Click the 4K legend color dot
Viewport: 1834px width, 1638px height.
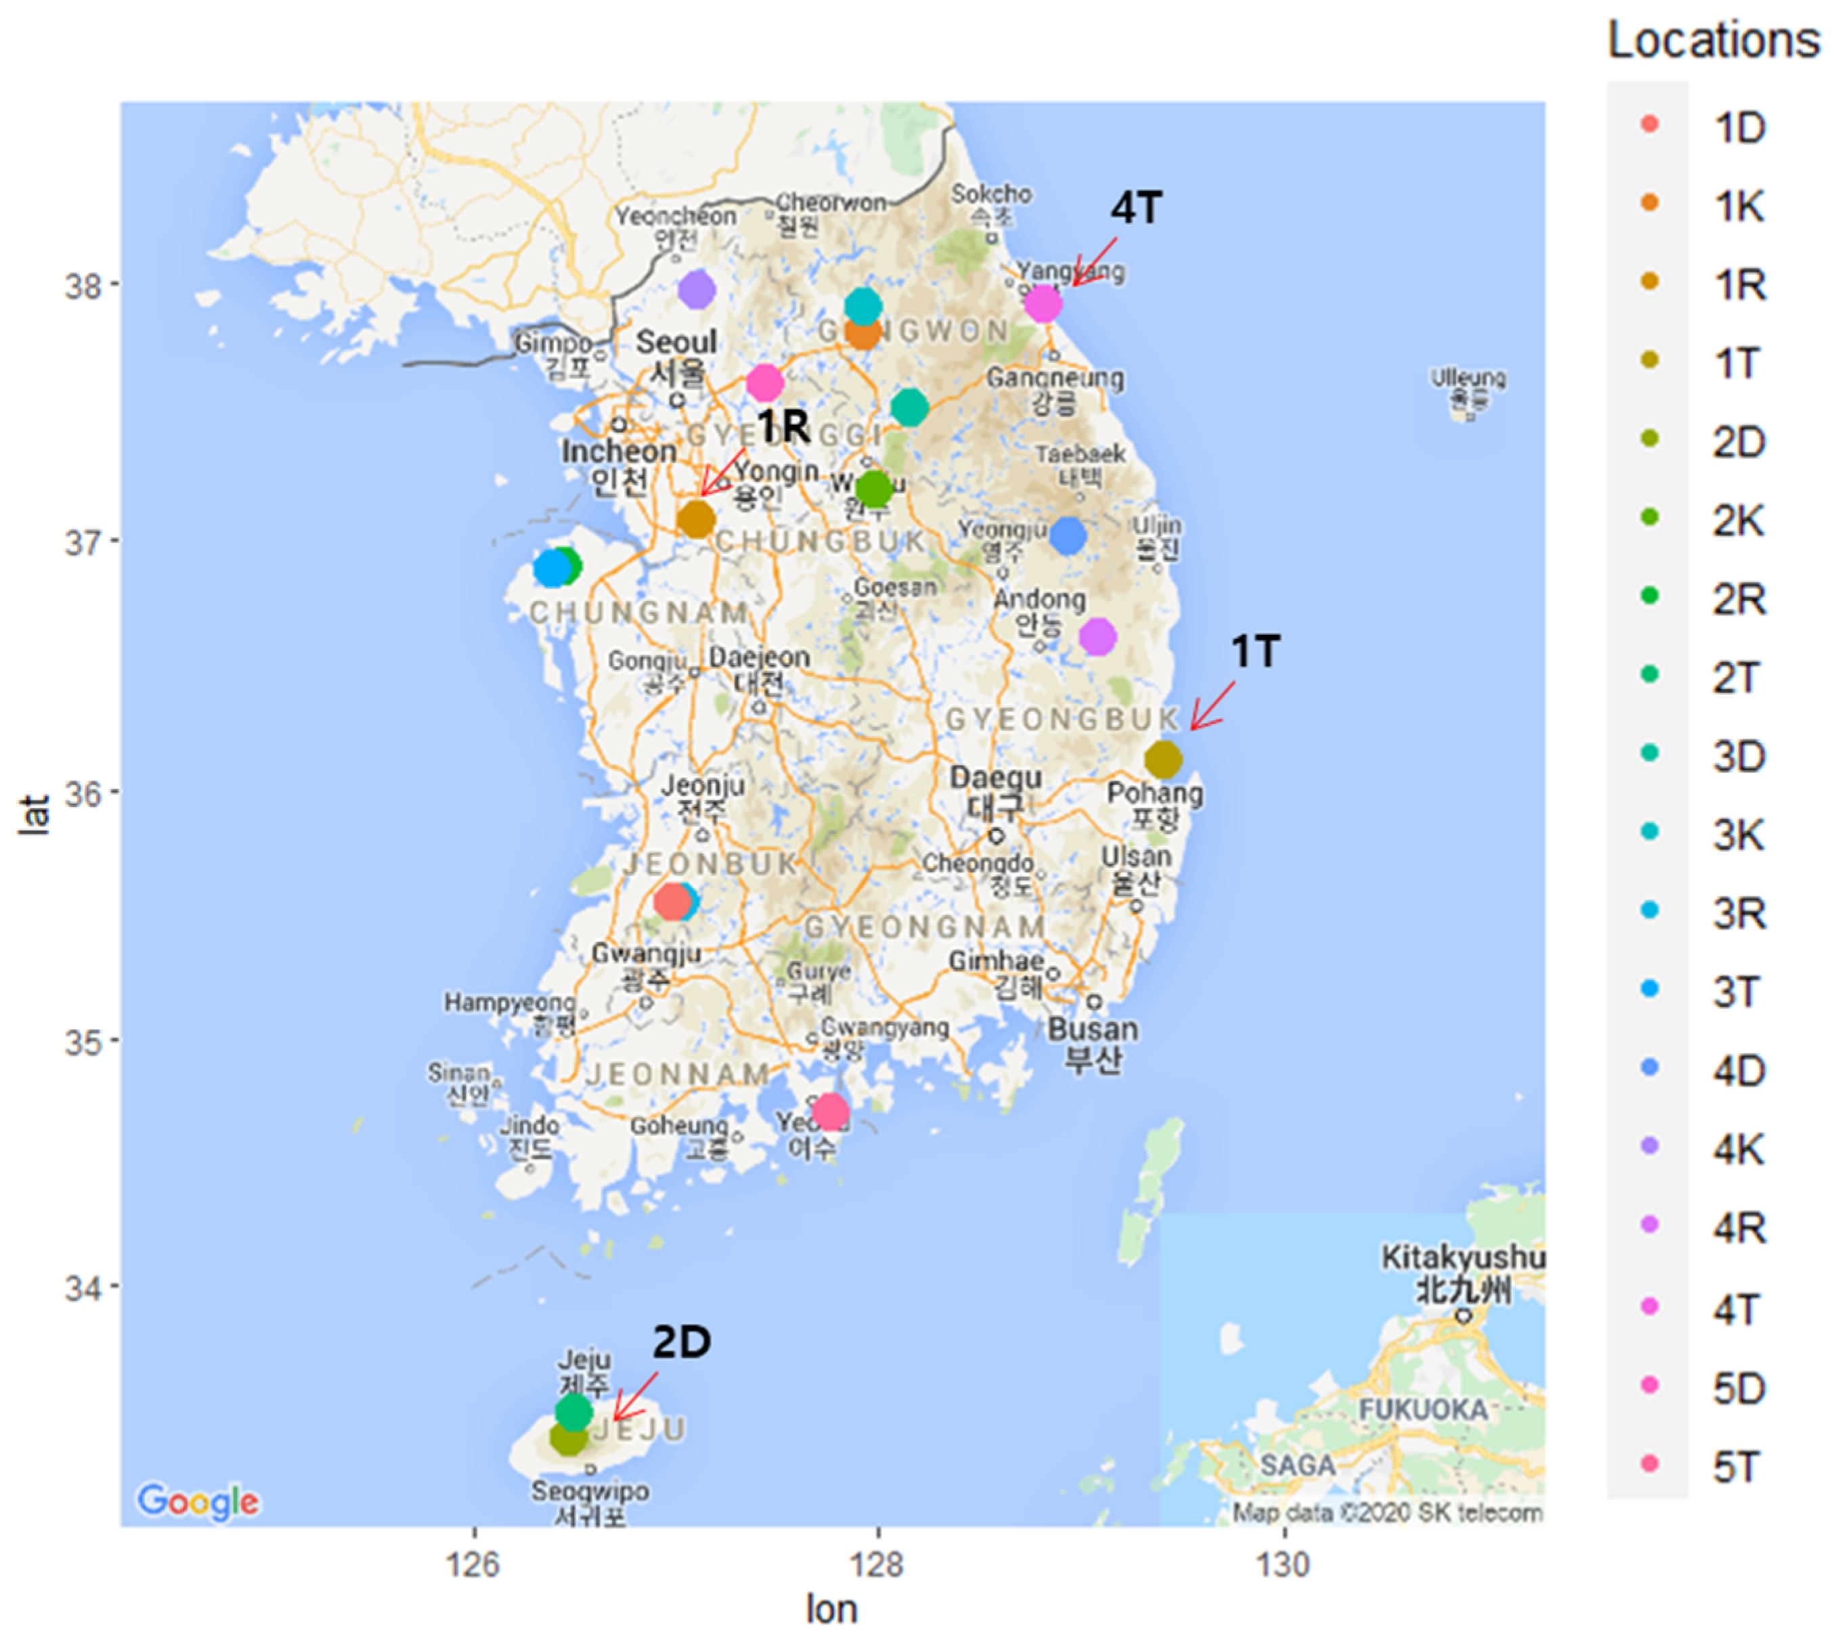1649,1146
